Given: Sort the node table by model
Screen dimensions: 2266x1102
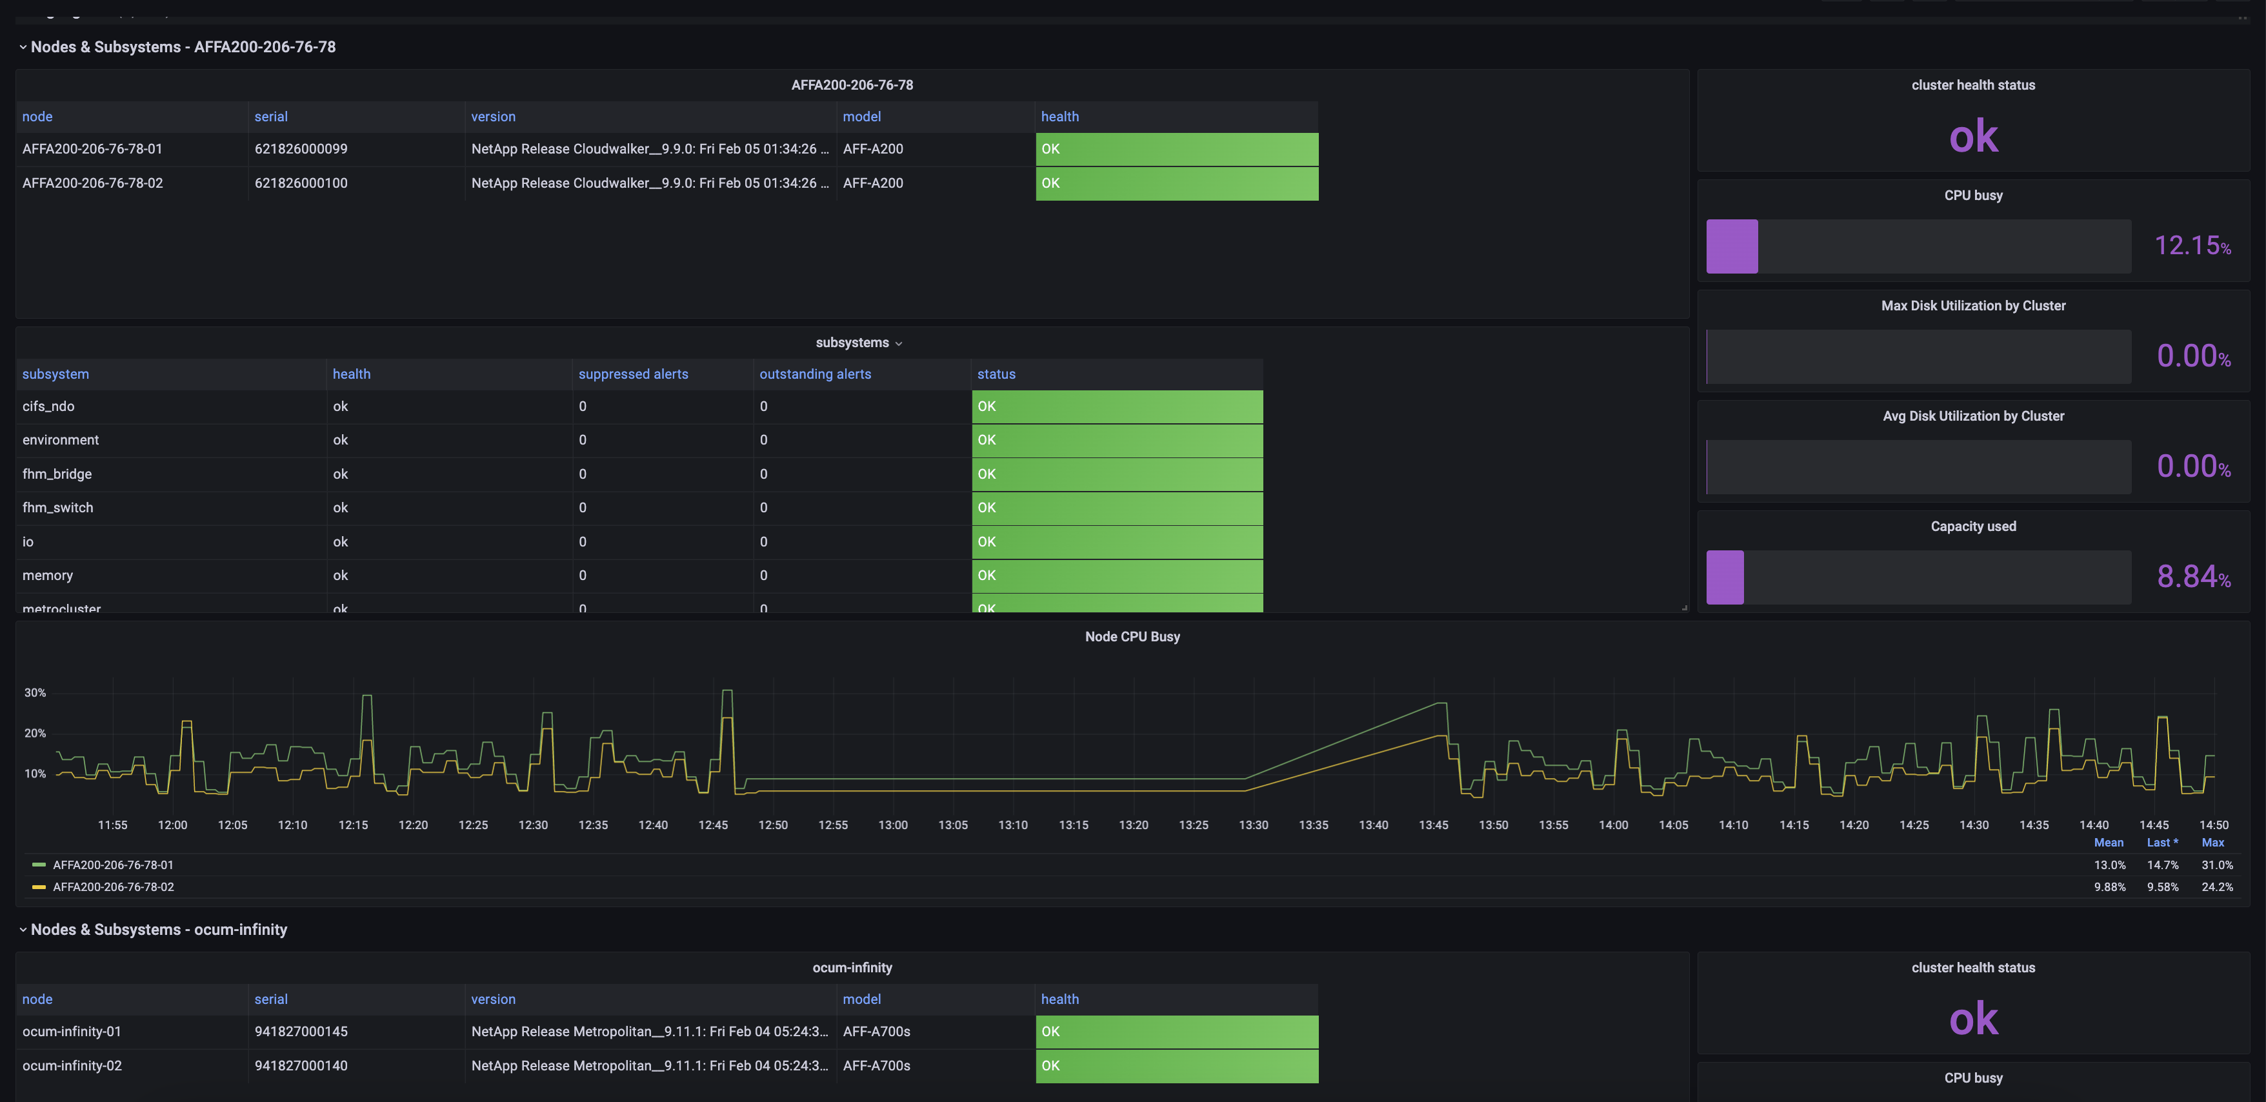Looking at the screenshot, I should click(862, 116).
